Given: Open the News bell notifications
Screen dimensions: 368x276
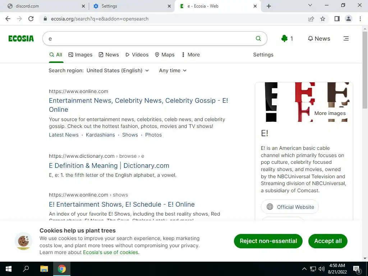Looking at the screenshot, I should (319, 38).
